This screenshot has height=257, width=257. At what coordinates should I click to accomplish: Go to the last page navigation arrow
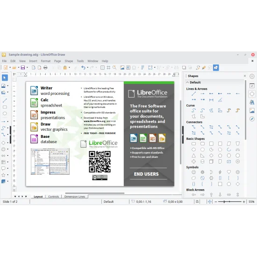tap(26, 196)
